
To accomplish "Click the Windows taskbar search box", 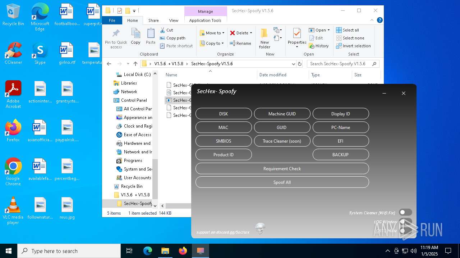I will click(69, 251).
